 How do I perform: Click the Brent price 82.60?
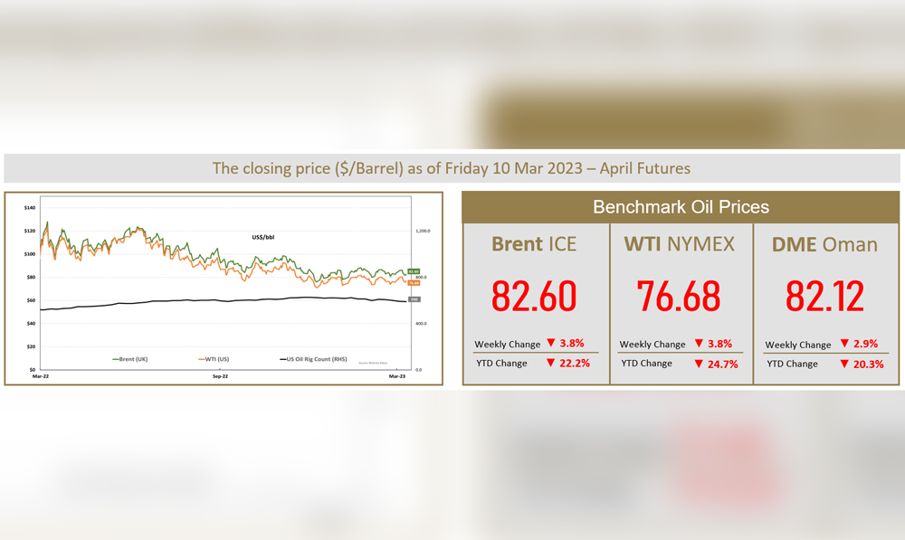(x=534, y=296)
